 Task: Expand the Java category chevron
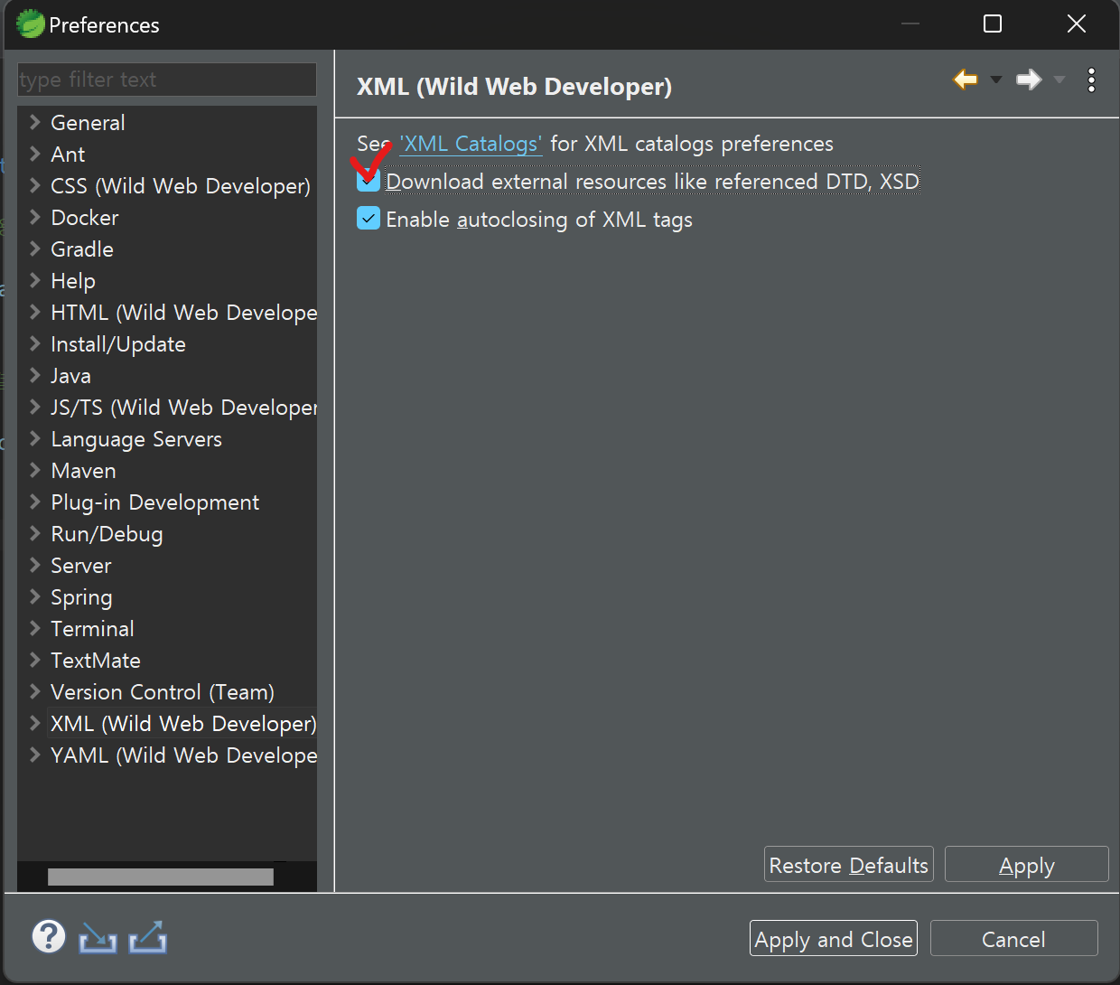(35, 375)
